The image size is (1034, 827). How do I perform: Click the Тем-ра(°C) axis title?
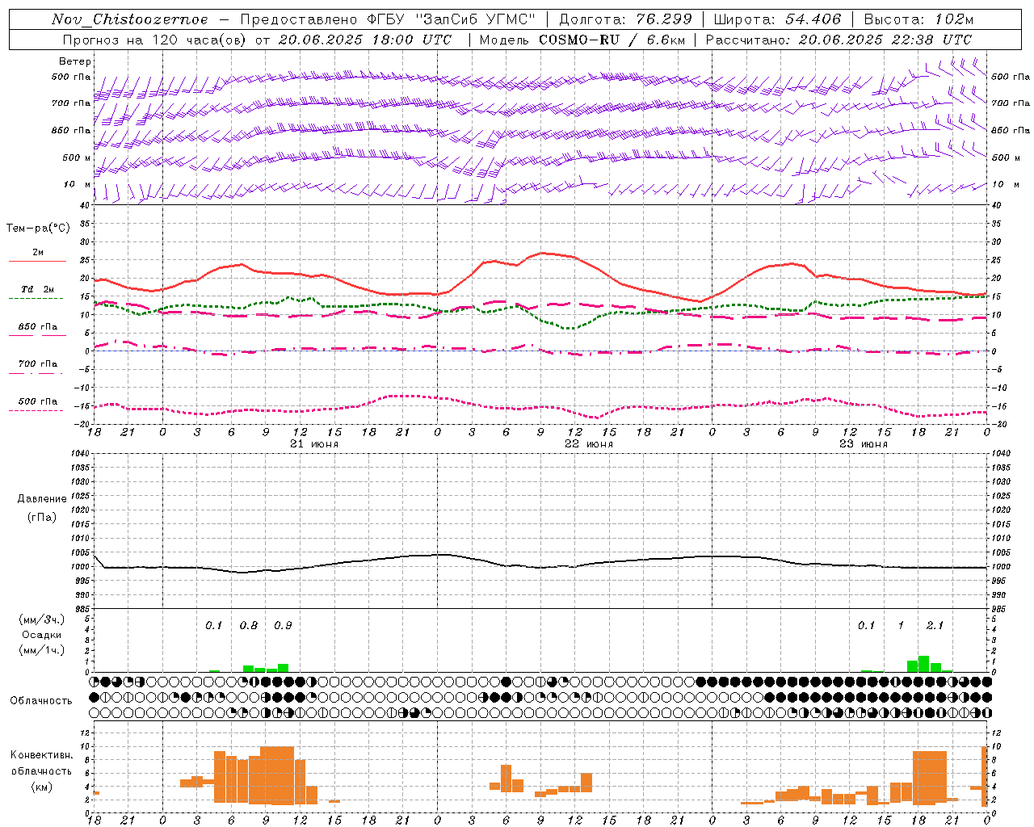click(38, 229)
